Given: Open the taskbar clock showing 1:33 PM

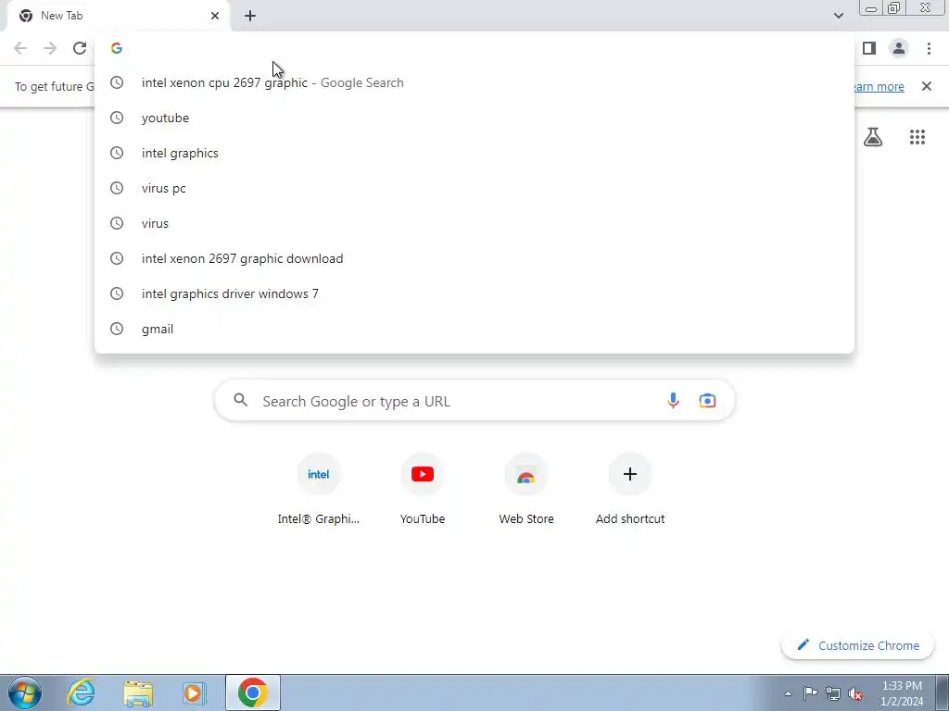Looking at the screenshot, I should [x=902, y=693].
